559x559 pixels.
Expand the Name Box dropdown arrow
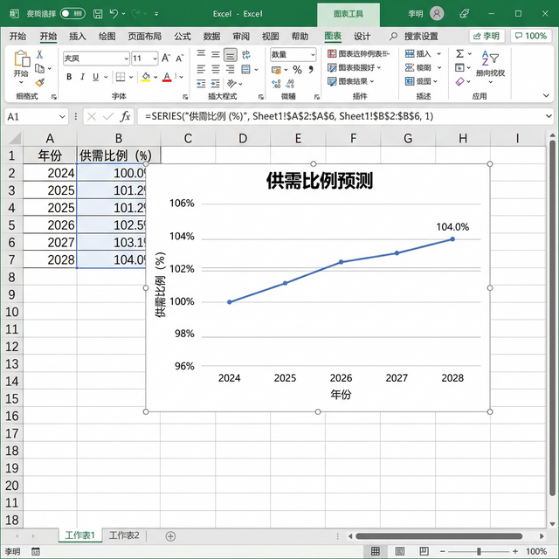click(x=62, y=116)
